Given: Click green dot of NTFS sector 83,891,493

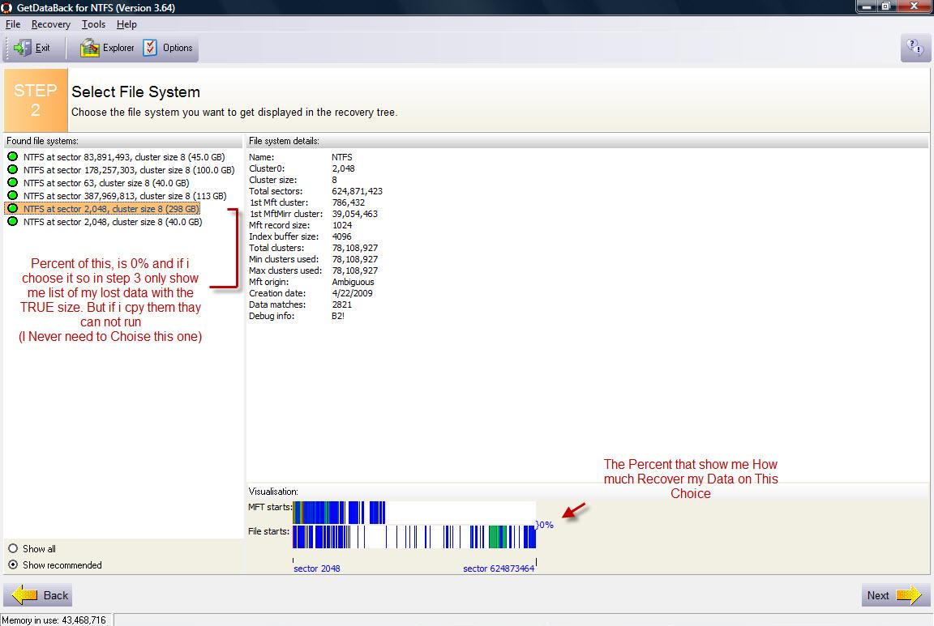Looking at the screenshot, I should tap(12, 156).
